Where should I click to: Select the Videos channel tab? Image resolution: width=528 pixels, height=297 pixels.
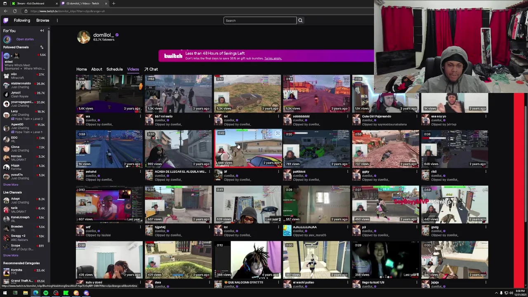133,69
